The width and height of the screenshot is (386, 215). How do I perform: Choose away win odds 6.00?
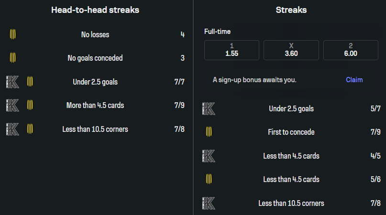pos(351,50)
